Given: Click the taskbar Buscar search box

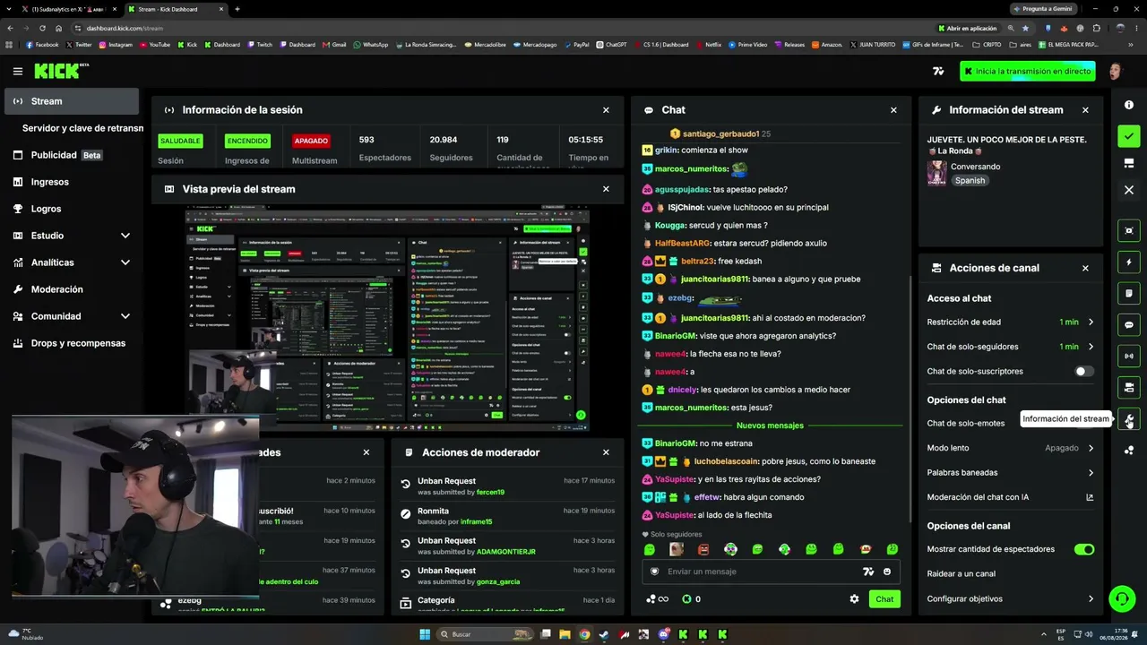Looking at the screenshot, I should (x=485, y=634).
